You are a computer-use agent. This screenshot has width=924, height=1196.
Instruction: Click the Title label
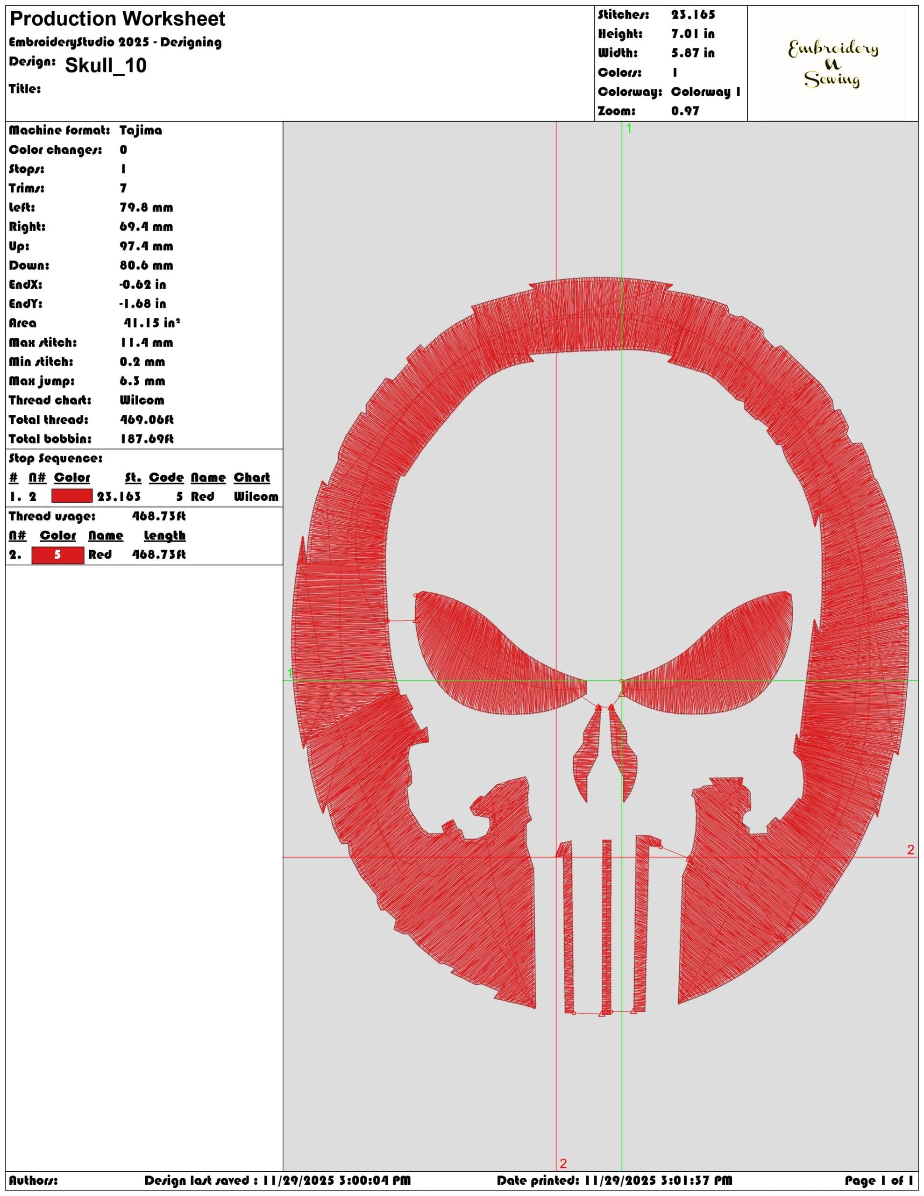click(x=25, y=89)
